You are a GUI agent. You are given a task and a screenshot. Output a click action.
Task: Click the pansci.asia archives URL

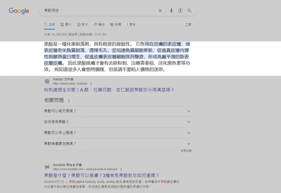coord(70,84)
